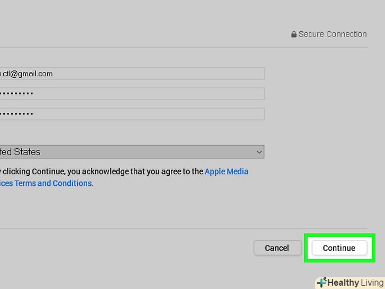Click the chevron arrow of the country selector
Image resolution: width=385 pixels, height=289 pixels.
click(x=259, y=152)
